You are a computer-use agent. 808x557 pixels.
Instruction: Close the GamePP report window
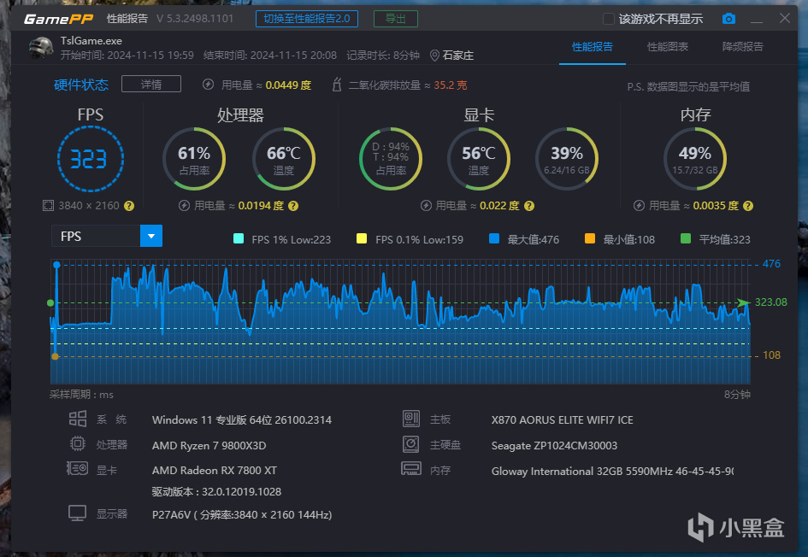pos(785,19)
